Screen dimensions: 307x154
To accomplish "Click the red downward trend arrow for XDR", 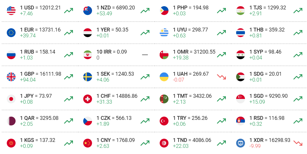I will click(x=298, y=143).
